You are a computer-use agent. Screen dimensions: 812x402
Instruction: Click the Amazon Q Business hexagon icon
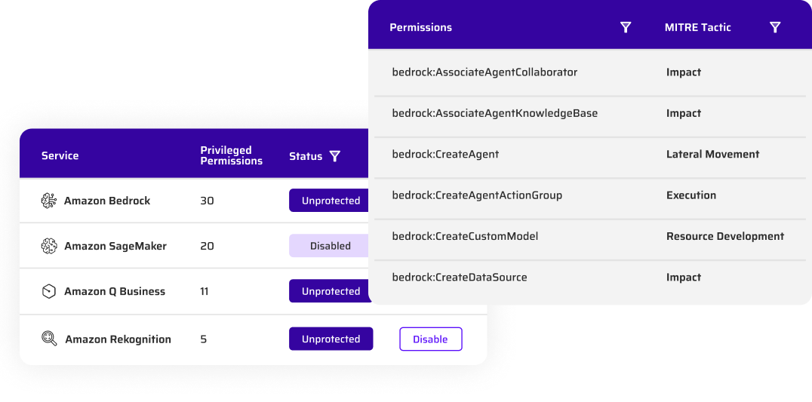pyautogui.click(x=49, y=291)
